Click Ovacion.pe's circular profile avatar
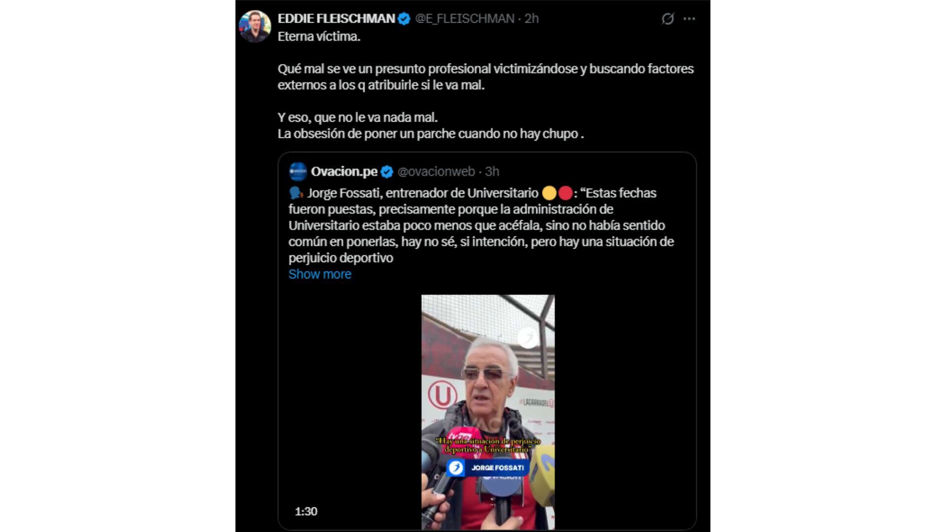Screen dimensions: 946x532 click(x=298, y=171)
